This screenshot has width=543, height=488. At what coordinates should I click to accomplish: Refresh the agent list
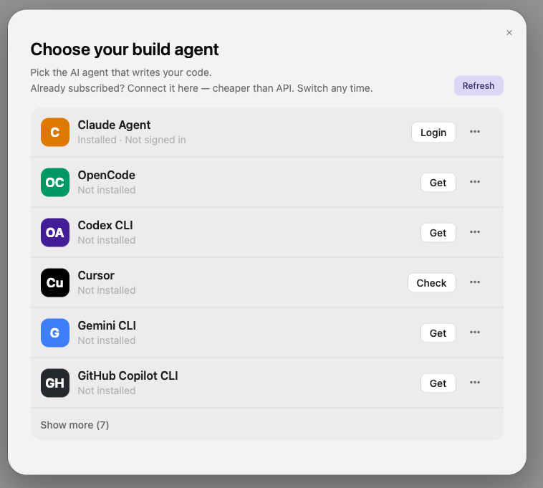(479, 85)
